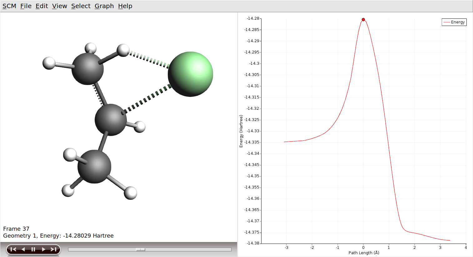This screenshot has height=257, width=473.
Task: Select the bottom methyl carbon atom
Action: pyautogui.click(x=94, y=166)
